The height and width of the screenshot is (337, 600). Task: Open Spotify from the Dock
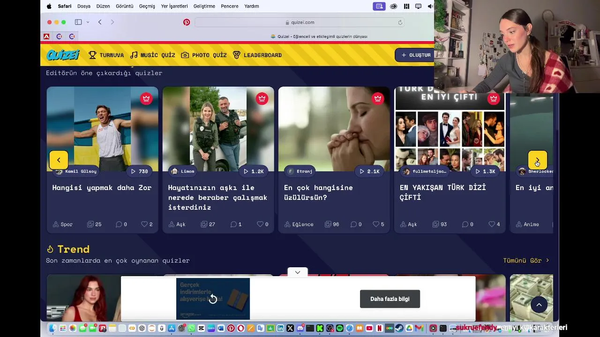click(340, 328)
